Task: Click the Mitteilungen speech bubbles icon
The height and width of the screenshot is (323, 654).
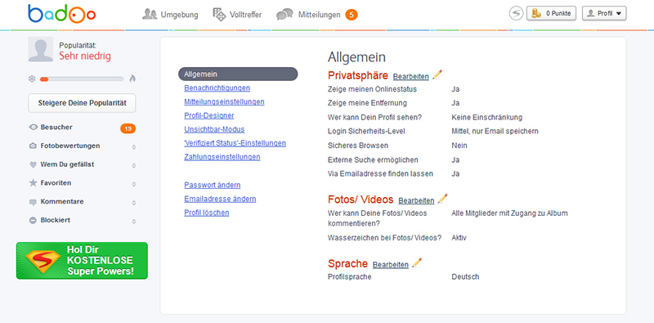Action: click(x=284, y=15)
